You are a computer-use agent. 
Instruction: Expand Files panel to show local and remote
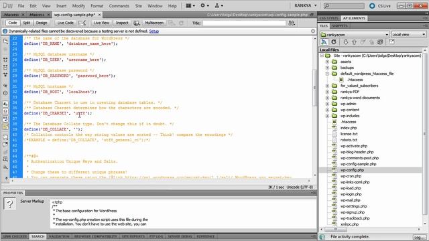tap(391, 42)
